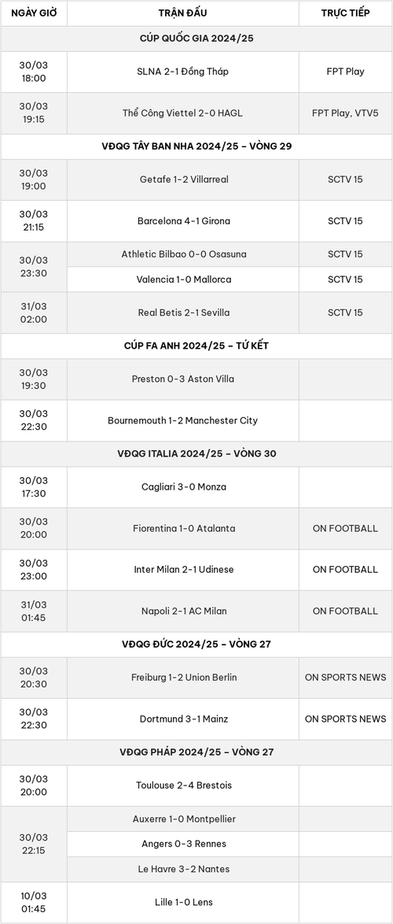393x924 pixels.
Task: Click the Toulouse 2-4 Brestois match
Action: [183, 785]
